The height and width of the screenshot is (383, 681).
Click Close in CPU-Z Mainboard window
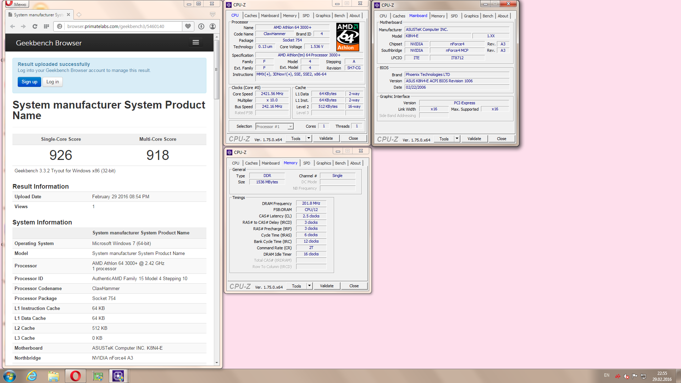502,139
